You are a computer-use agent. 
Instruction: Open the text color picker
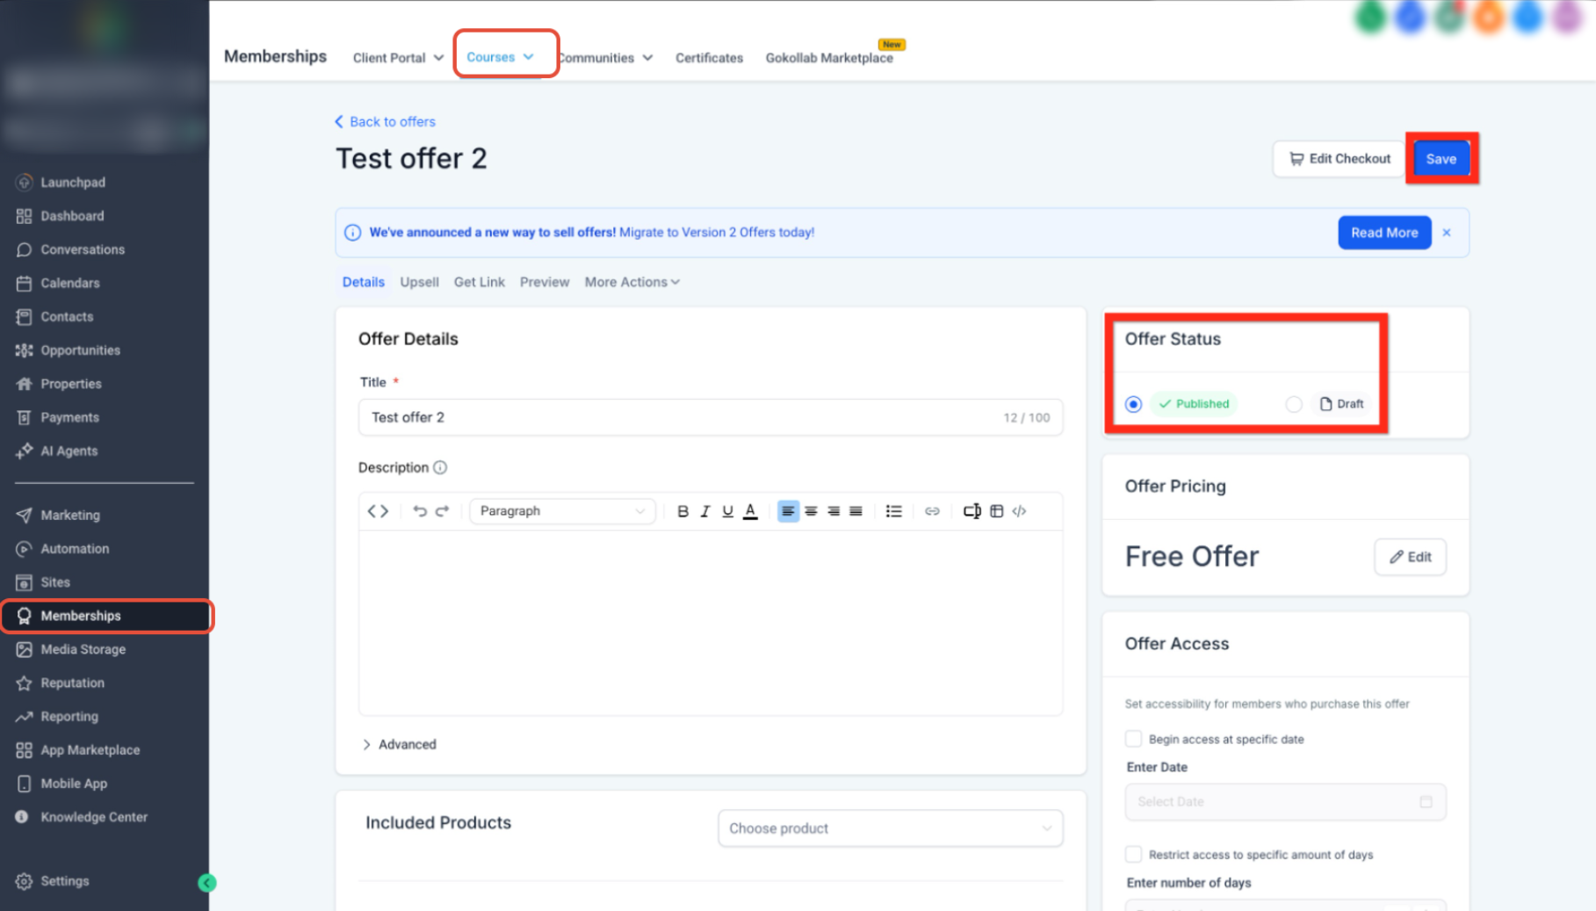[750, 511]
